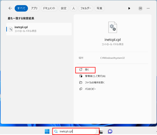This screenshot has width=157, height=135.
Task: Open the purple chat camera taskbar icon
Action: tap(110, 132)
